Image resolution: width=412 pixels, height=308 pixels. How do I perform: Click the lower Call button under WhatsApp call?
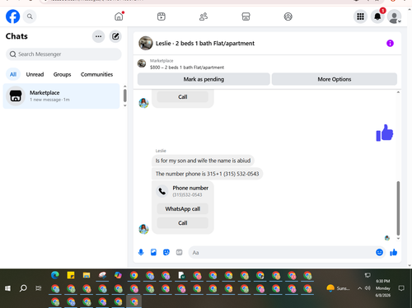coord(183,222)
